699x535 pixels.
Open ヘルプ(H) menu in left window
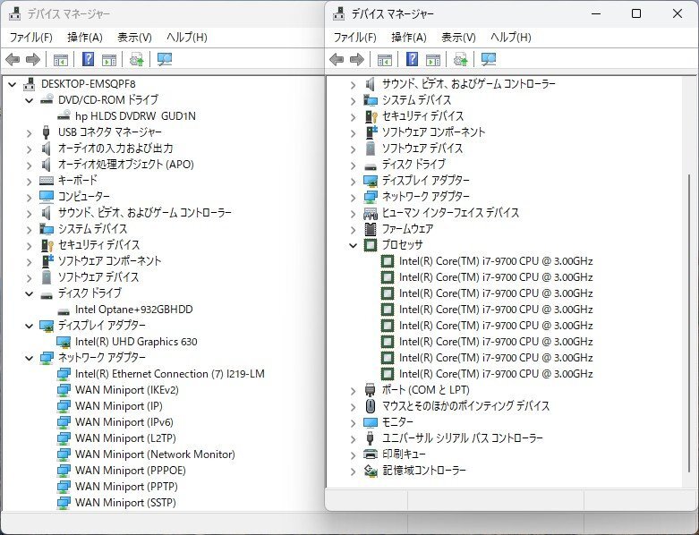pyautogui.click(x=187, y=38)
